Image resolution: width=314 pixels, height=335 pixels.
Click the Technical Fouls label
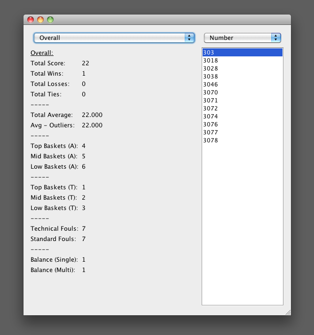point(55,229)
